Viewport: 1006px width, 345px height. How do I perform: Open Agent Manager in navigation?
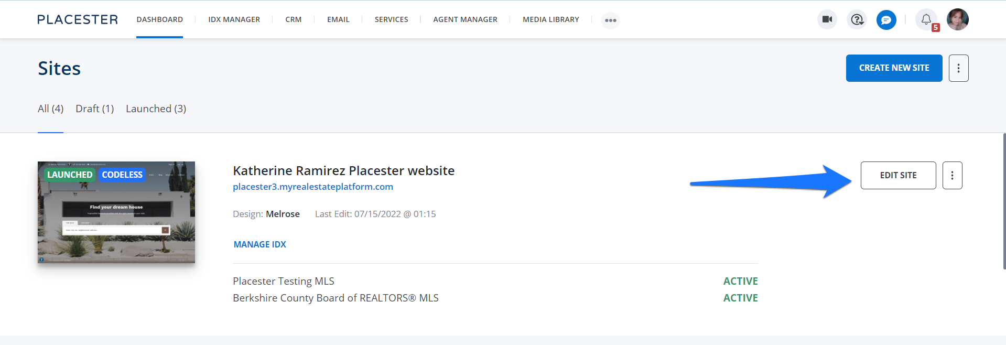coord(465,19)
